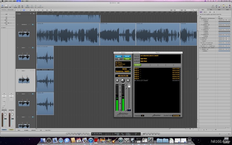
Task: Click the rewind button in Amarra
Action: click(x=117, y=80)
